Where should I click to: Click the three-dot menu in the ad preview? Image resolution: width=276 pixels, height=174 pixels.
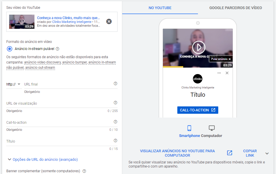[219, 73]
